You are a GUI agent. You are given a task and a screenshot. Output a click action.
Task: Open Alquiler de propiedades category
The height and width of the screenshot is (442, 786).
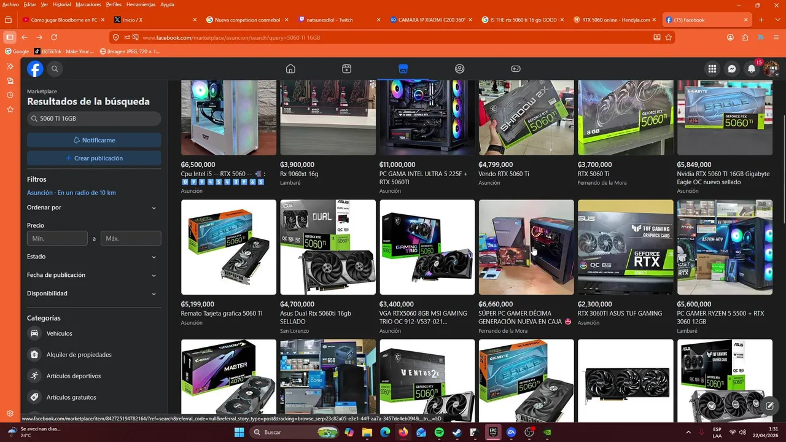click(x=94, y=355)
